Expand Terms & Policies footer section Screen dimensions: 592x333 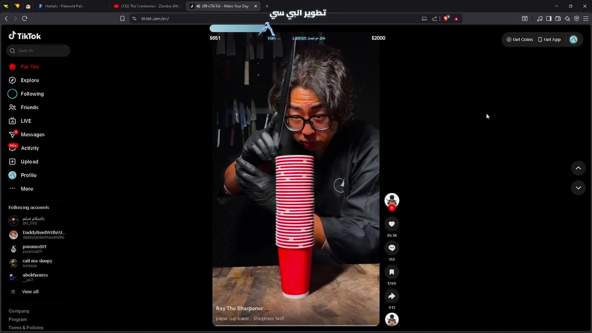coord(26,328)
